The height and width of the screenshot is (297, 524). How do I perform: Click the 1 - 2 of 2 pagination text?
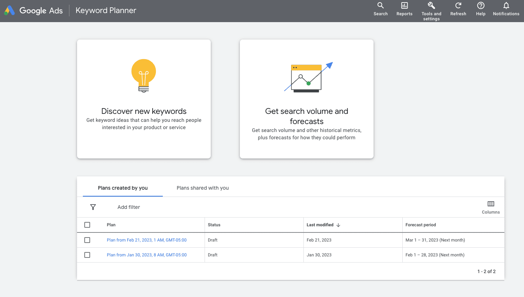(x=487, y=271)
